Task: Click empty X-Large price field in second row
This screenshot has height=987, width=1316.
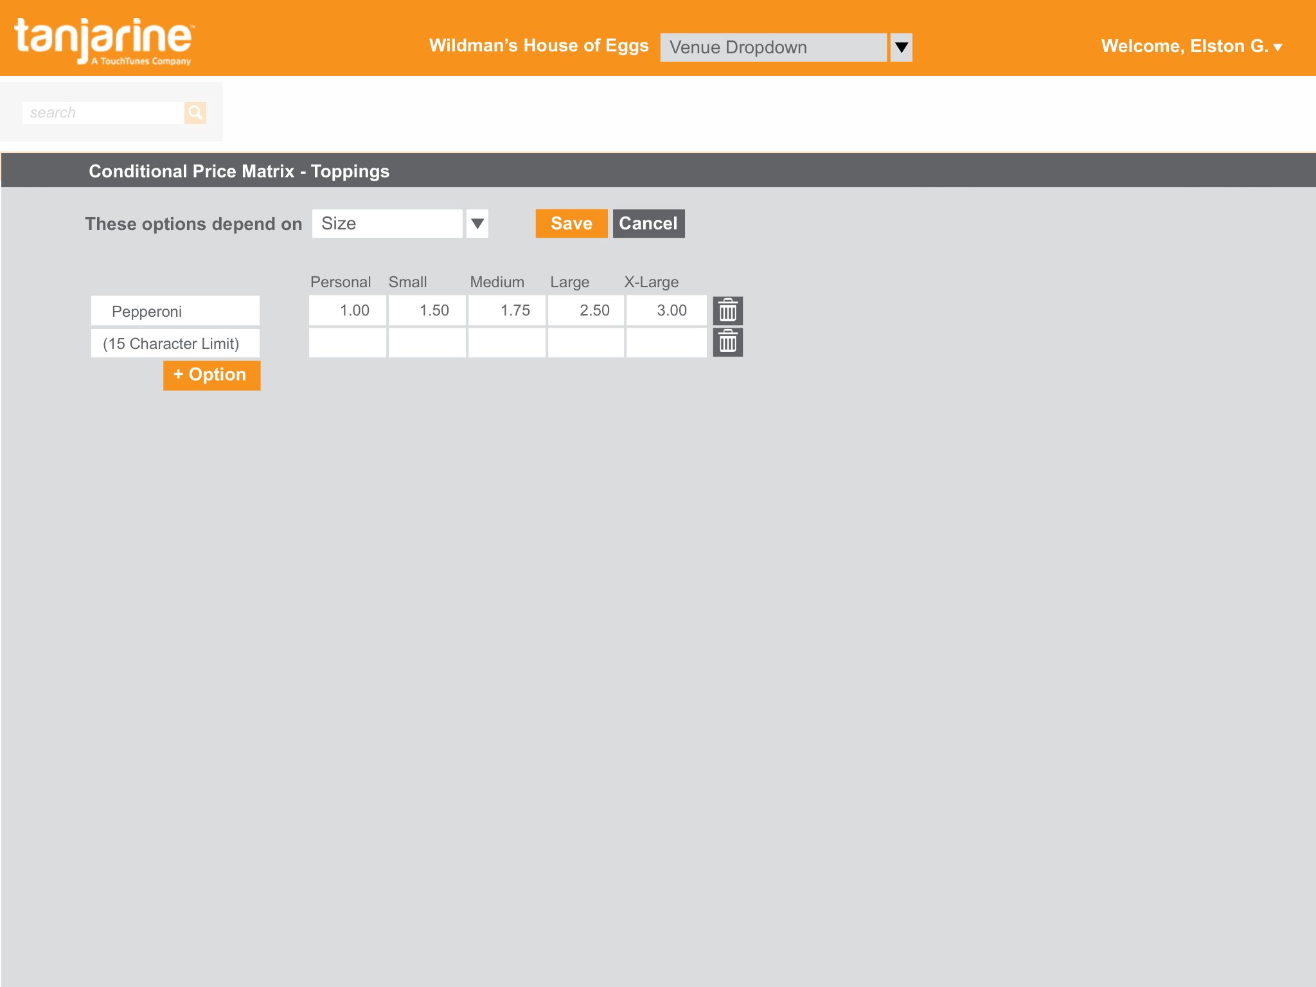Action: (666, 342)
